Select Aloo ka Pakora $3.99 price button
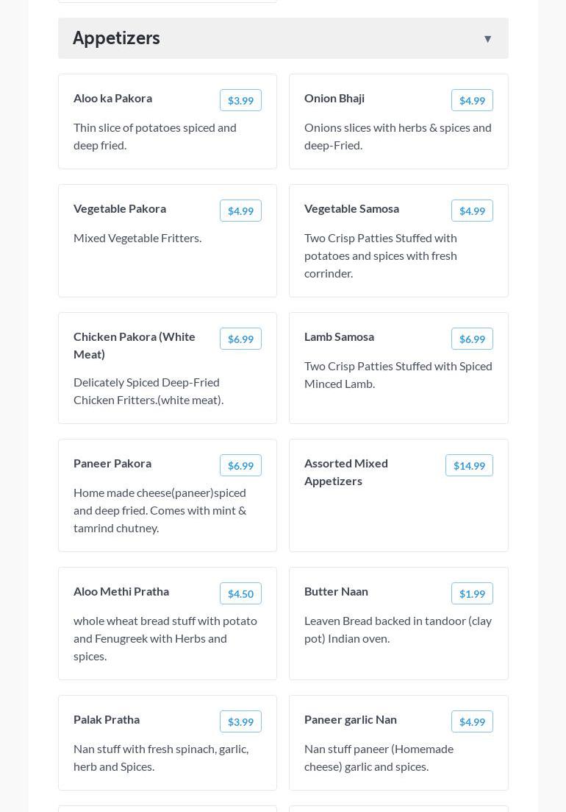Image resolution: width=566 pixels, height=812 pixels. [240, 101]
